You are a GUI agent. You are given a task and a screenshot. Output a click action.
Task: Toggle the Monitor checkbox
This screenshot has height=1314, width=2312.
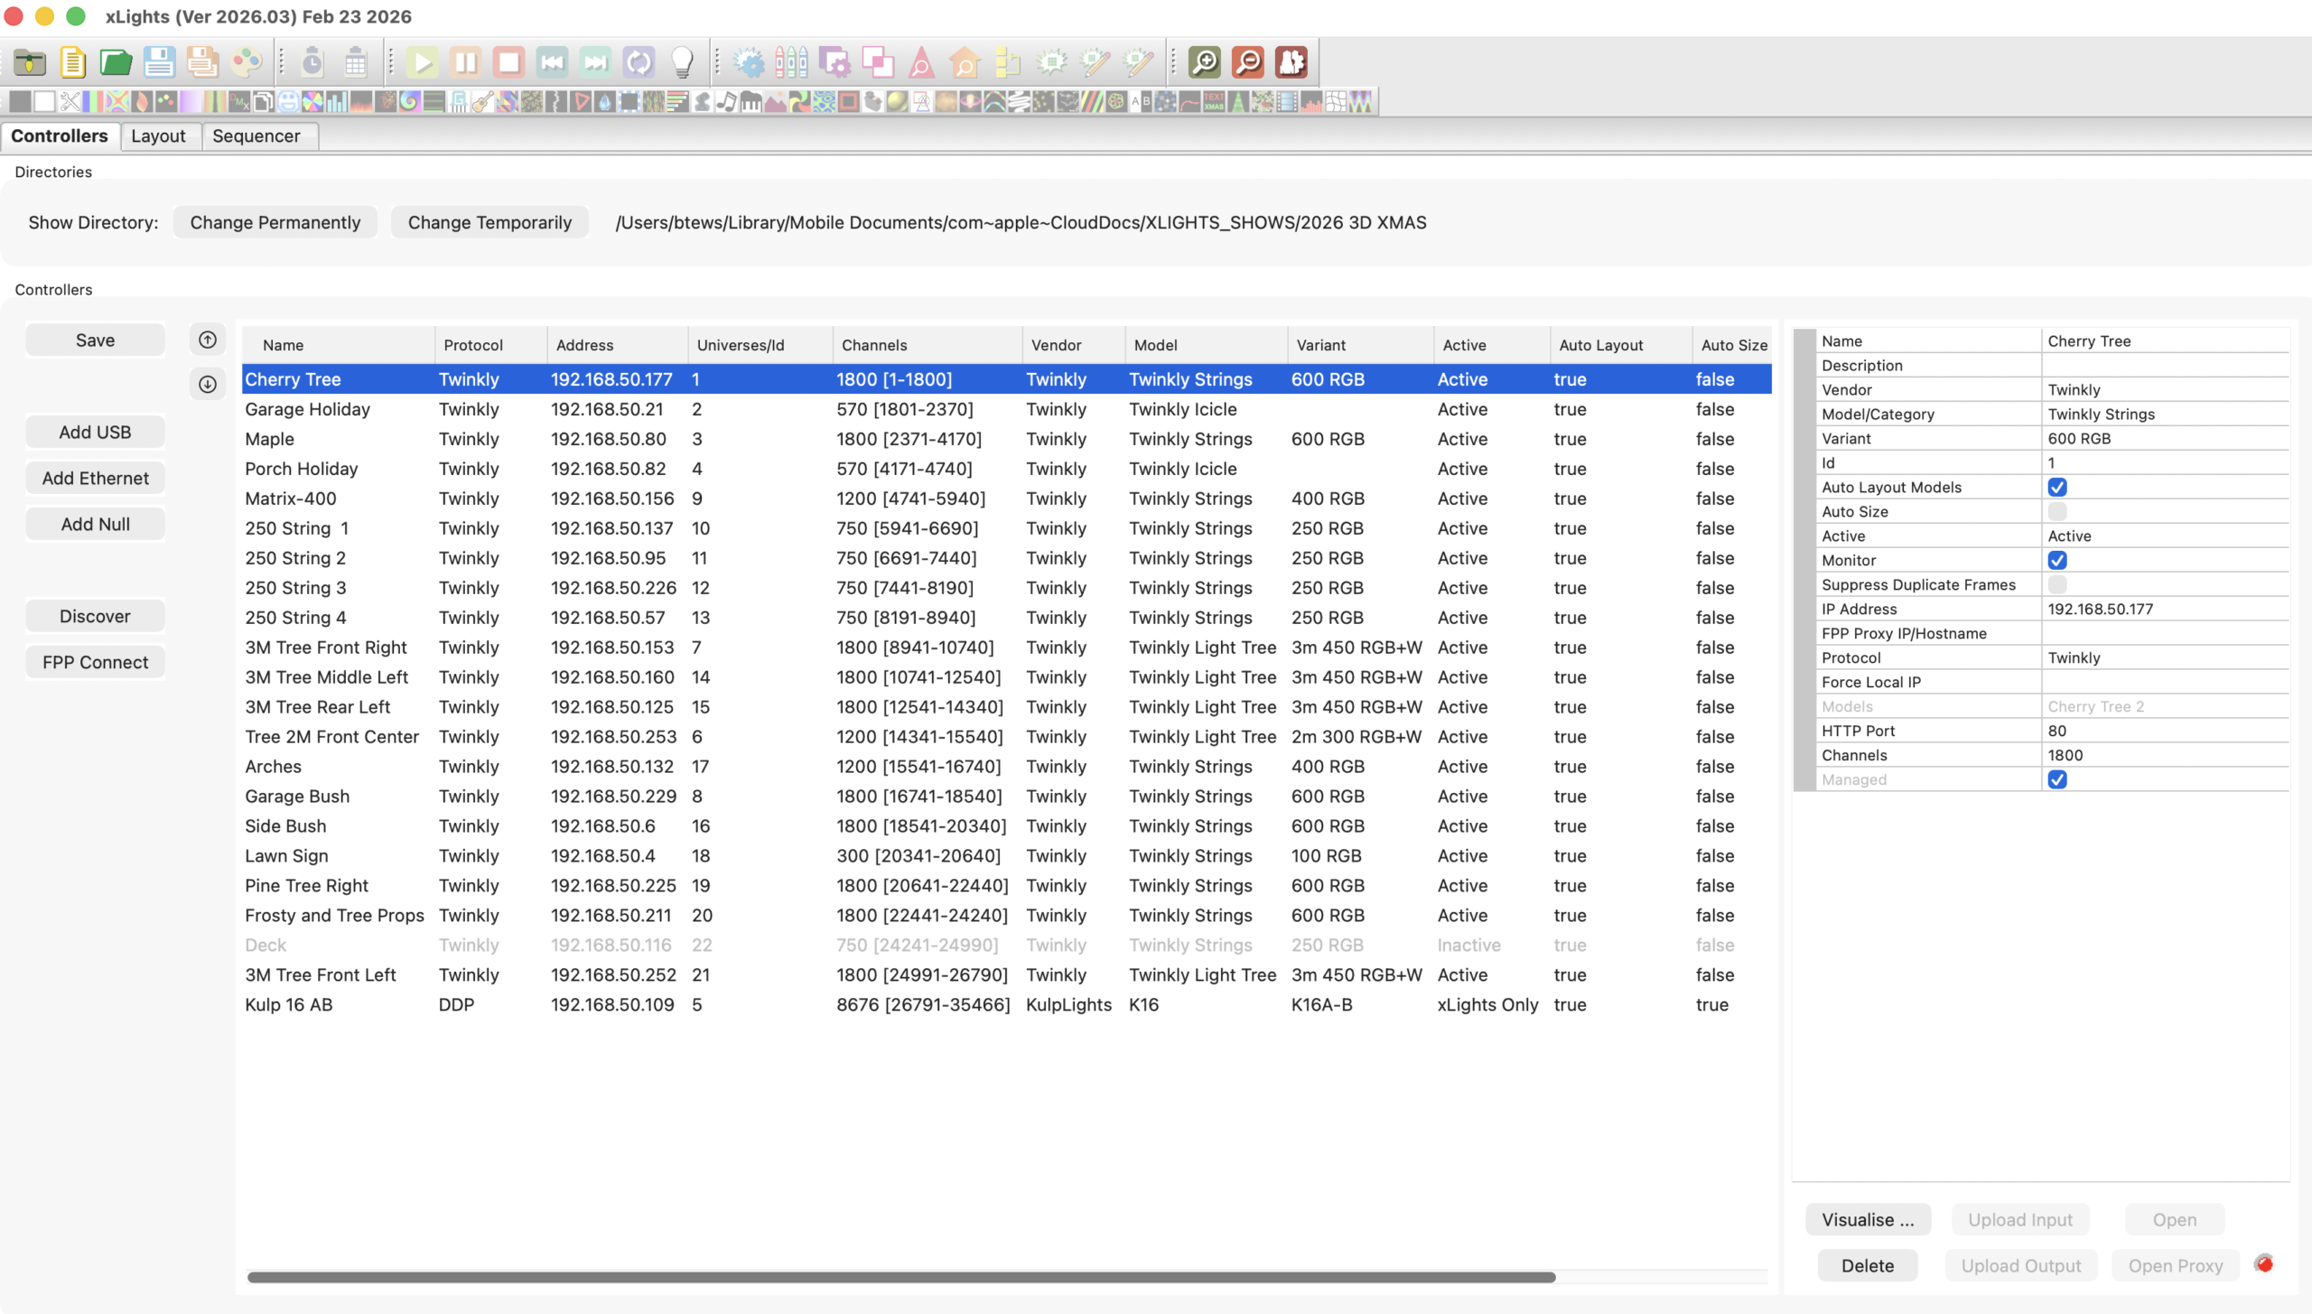(x=2057, y=561)
